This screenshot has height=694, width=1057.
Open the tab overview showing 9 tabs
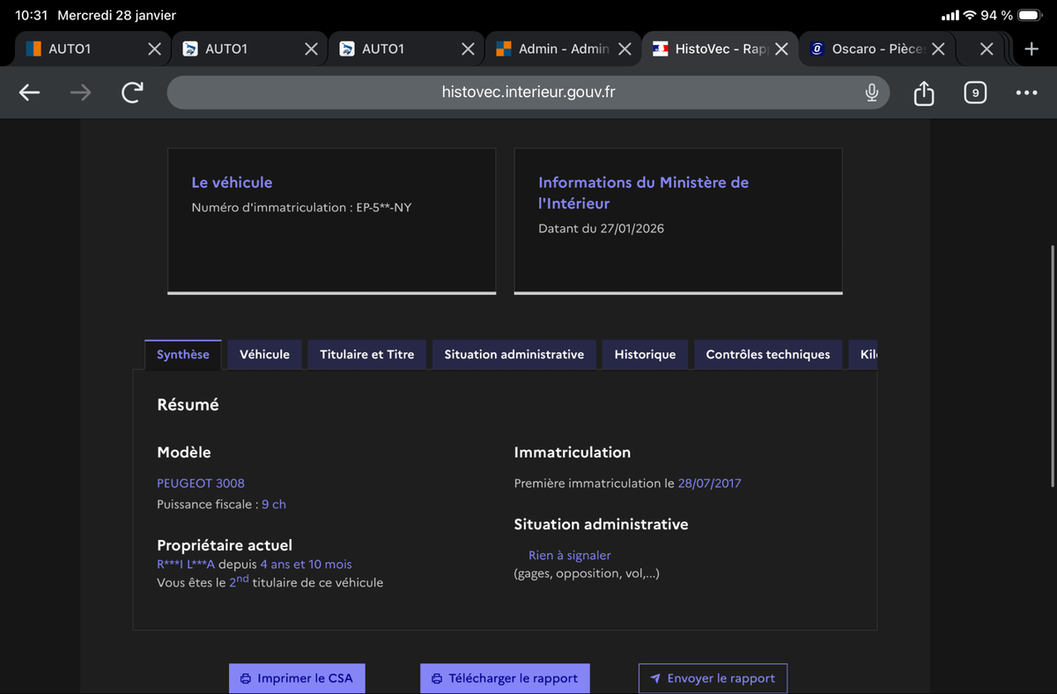(x=974, y=92)
